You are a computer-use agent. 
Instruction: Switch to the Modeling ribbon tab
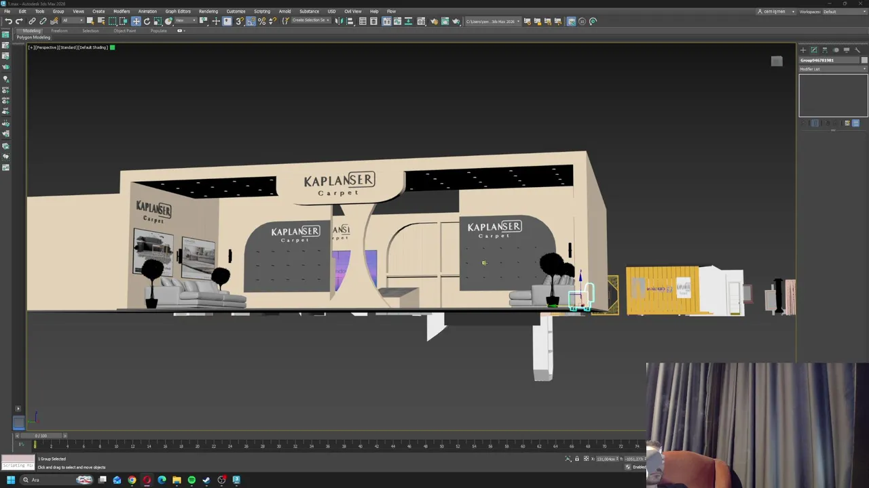point(31,31)
